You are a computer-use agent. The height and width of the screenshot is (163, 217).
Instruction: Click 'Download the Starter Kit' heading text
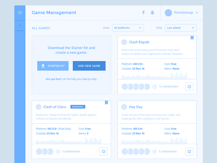[x=71, y=50]
